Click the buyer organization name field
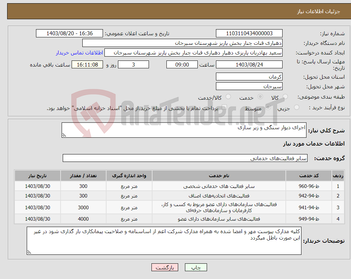 click(x=182, y=43)
